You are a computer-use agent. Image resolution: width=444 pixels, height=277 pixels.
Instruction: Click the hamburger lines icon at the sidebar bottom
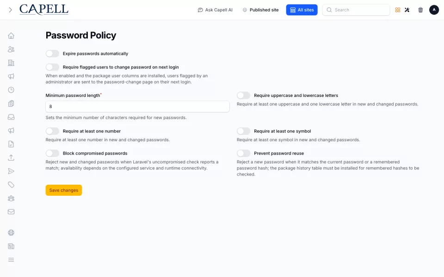coord(11,260)
